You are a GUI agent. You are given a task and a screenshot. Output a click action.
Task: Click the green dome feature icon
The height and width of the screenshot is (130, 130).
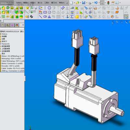point(21,17)
